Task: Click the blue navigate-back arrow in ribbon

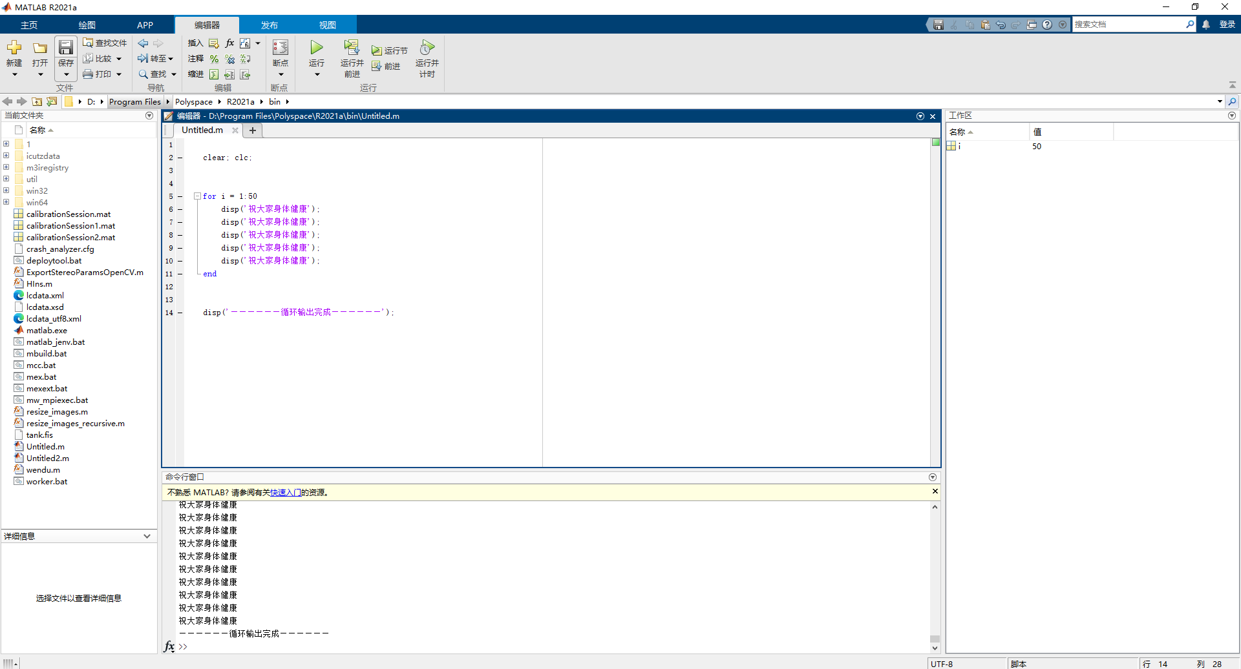Action: point(143,43)
